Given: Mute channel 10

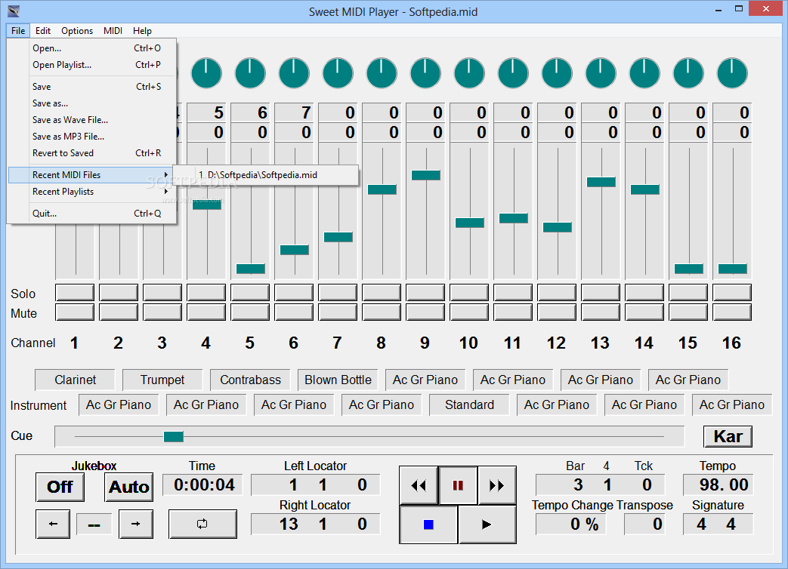Looking at the screenshot, I should pyautogui.click(x=469, y=312).
